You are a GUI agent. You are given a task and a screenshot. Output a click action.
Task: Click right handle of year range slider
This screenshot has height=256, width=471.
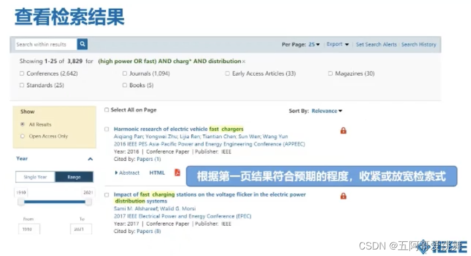click(x=88, y=202)
